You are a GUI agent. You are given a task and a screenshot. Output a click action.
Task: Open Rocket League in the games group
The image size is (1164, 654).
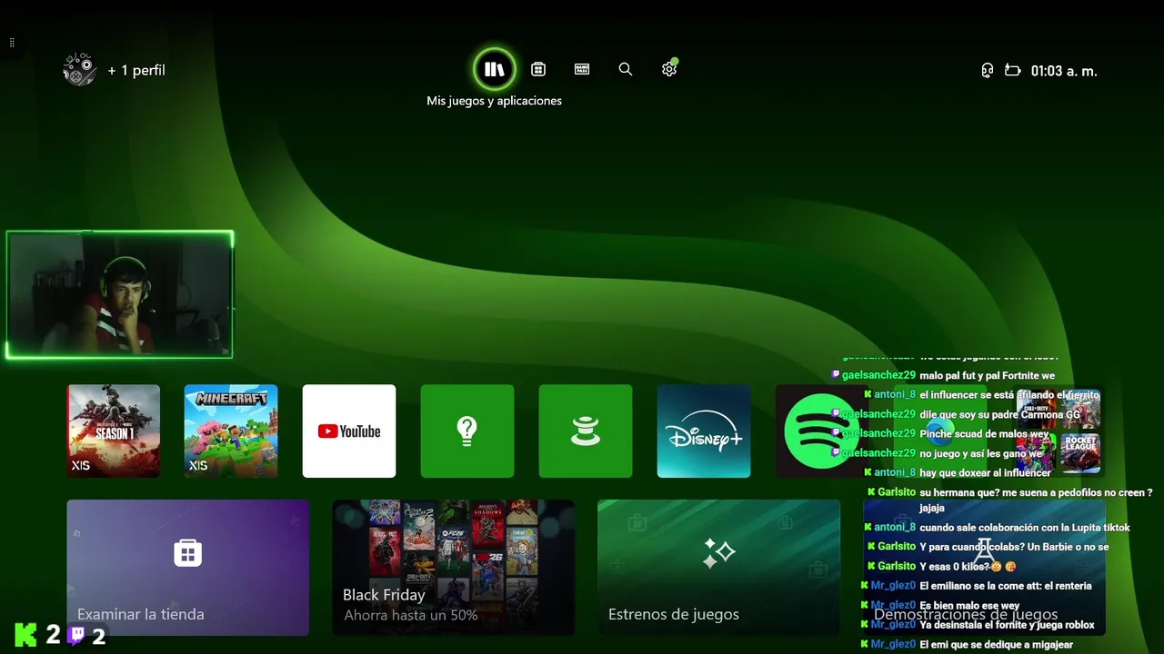tap(1080, 453)
